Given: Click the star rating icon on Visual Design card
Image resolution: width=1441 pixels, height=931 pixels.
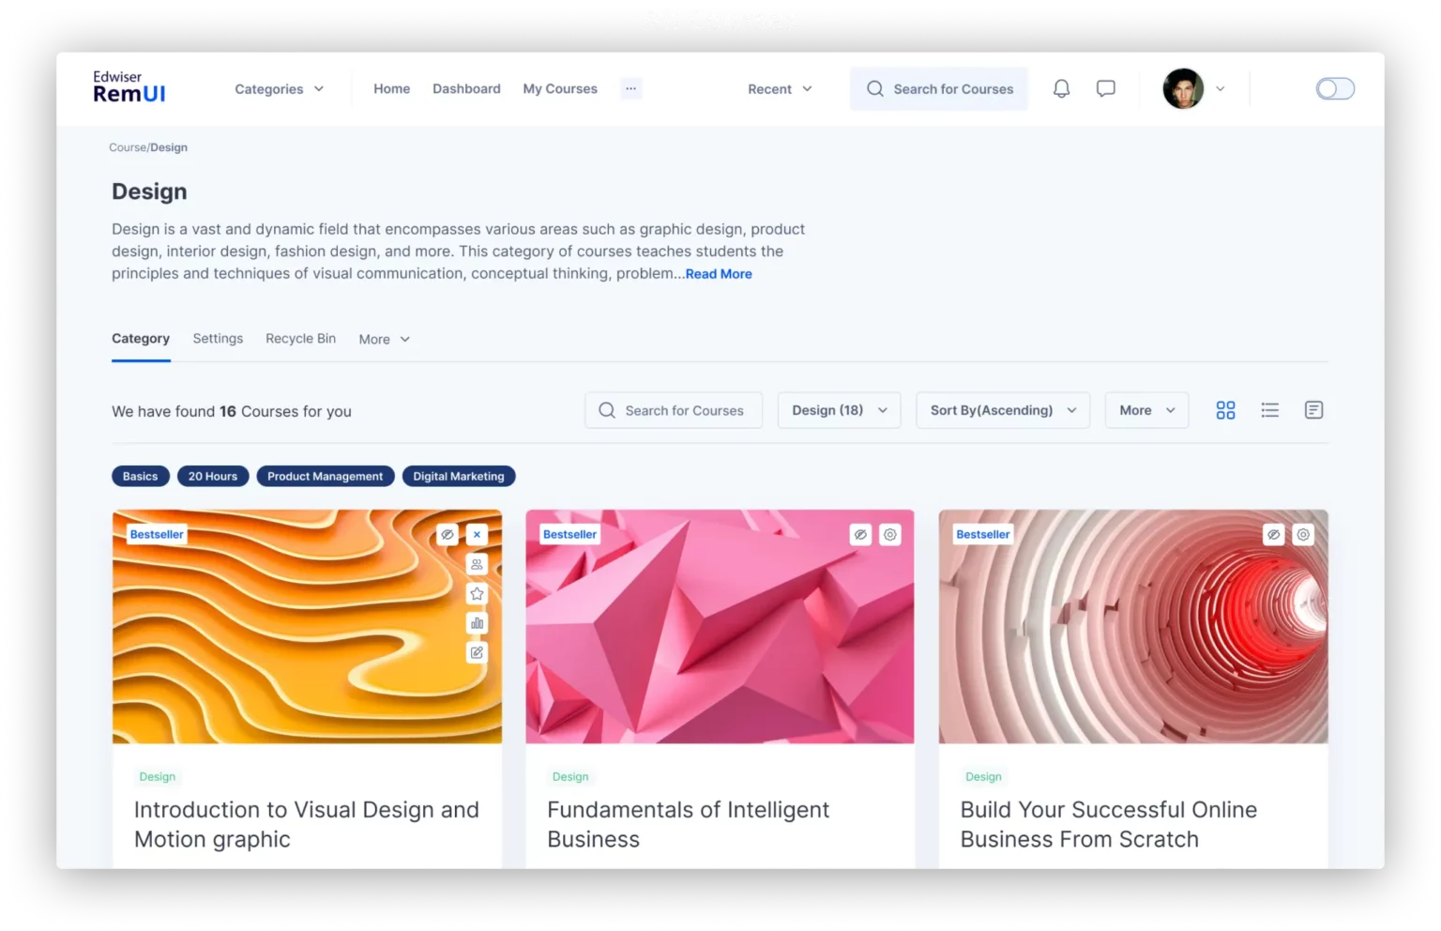Looking at the screenshot, I should (x=477, y=593).
